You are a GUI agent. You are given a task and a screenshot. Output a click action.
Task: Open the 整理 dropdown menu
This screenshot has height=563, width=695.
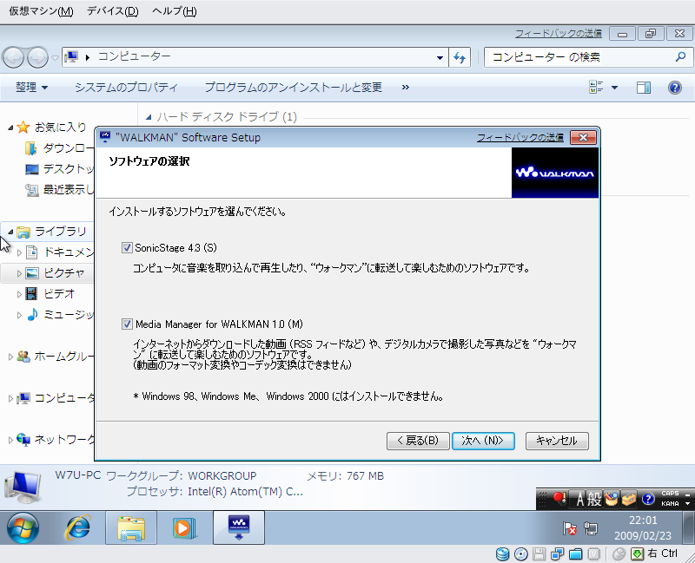[31, 88]
